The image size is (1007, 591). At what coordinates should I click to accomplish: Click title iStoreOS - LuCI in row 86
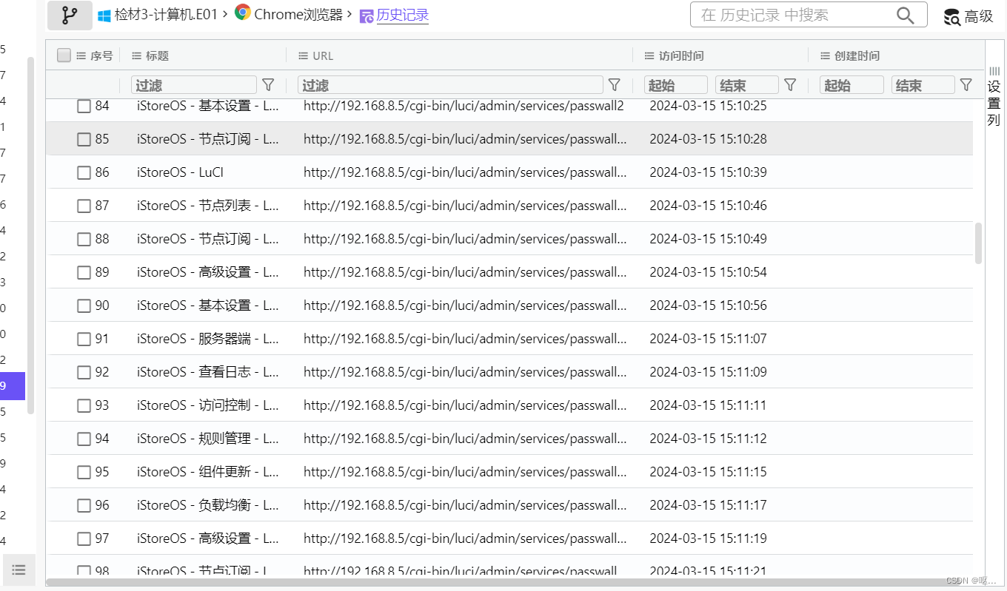coord(180,172)
